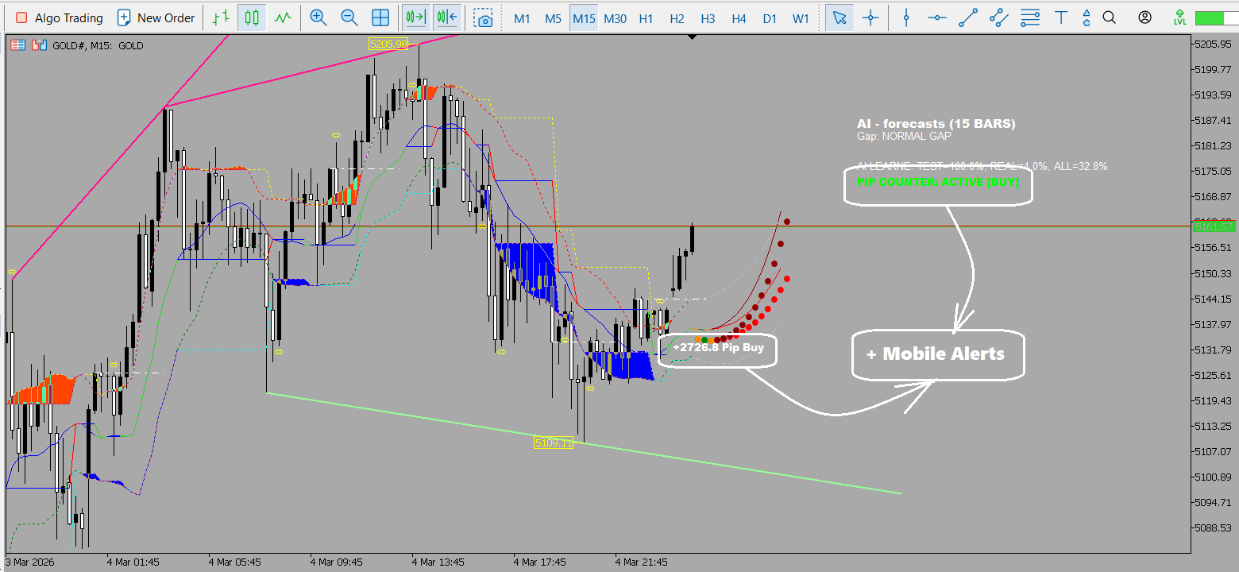Activate the crosshair tool
1239x572 pixels.
pyautogui.click(x=871, y=17)
